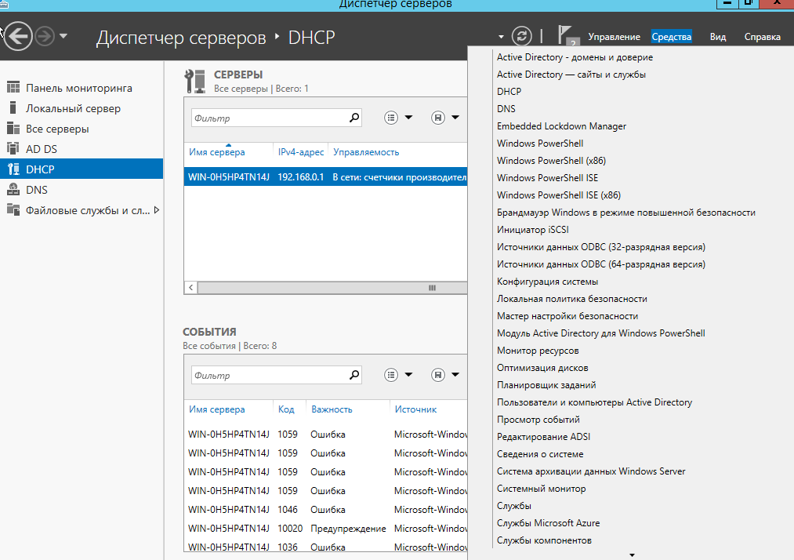Open the Управление menu
Image resolution: width=794 pixels, height=560 pixels.
click(x=615, y=37)
